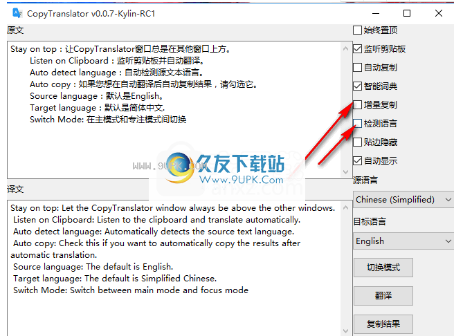The height and width of the screenshot is (336, 454).
Task: Open the 源语言 Chinese (Simplified) dropdown
Action: (x=403, y=200)
